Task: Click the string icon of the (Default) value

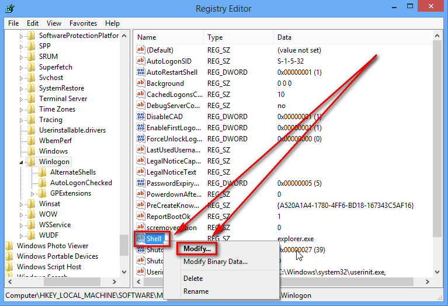Action: [140, 50]
